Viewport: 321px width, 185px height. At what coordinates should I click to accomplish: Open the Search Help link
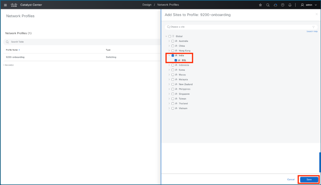pyautogui.click(x=312, y=31)
